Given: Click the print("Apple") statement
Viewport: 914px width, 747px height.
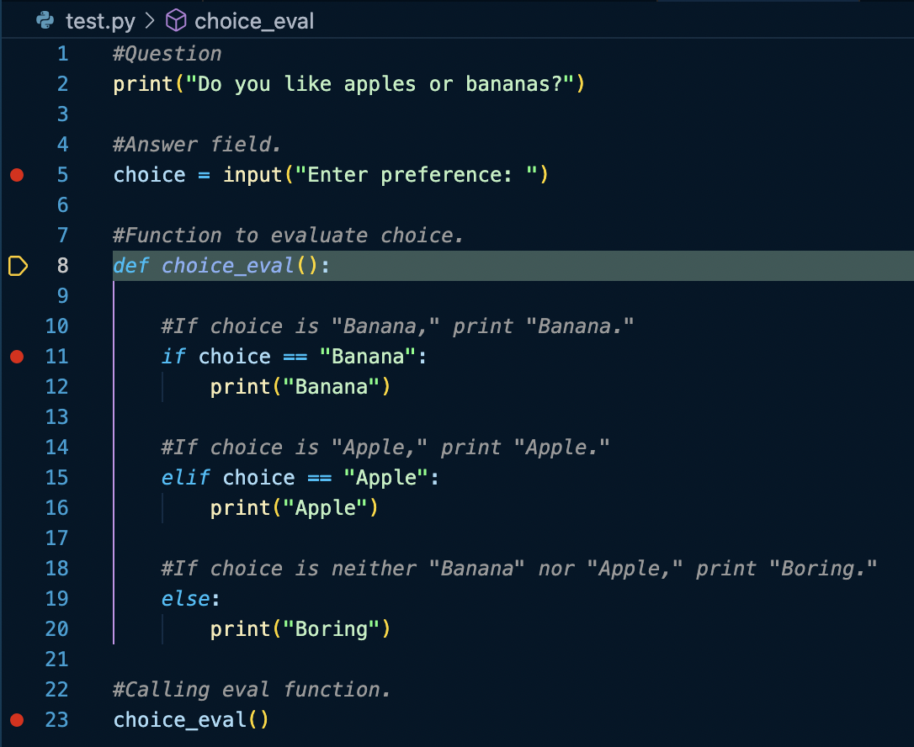Looking at the screenshot, I should [x=294, y=508].
